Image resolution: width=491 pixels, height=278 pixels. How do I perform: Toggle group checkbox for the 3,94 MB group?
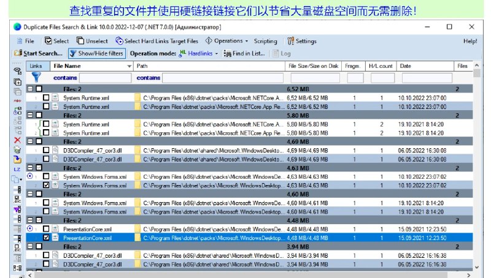click(39, 246)
